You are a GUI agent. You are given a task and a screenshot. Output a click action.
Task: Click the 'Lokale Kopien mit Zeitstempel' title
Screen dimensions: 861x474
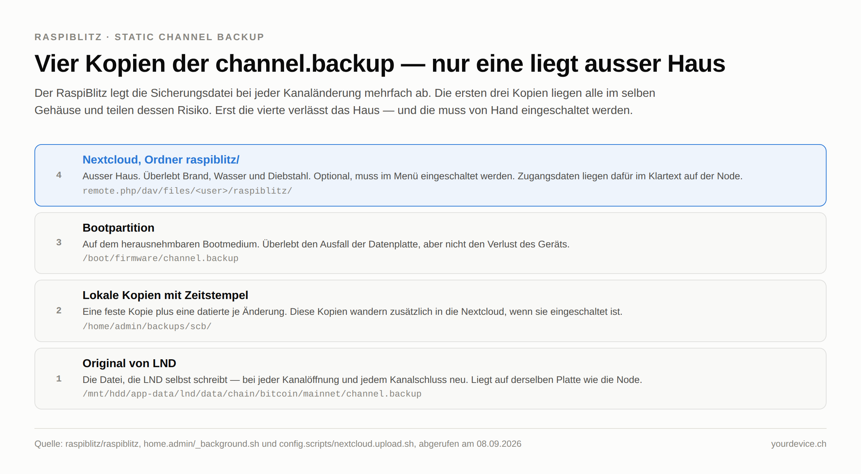(x=165, y=295)
